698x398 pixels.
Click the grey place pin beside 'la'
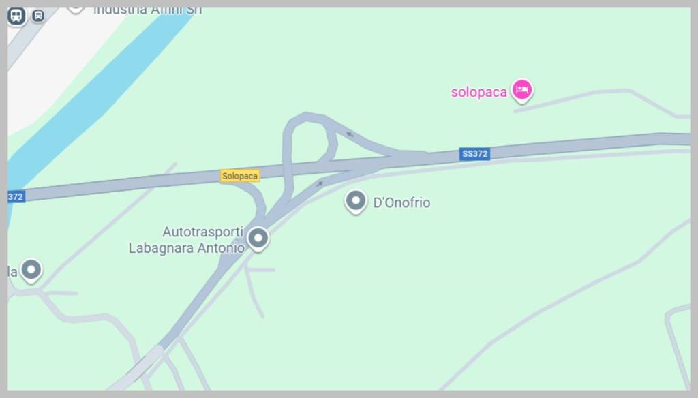pos(31,271)
